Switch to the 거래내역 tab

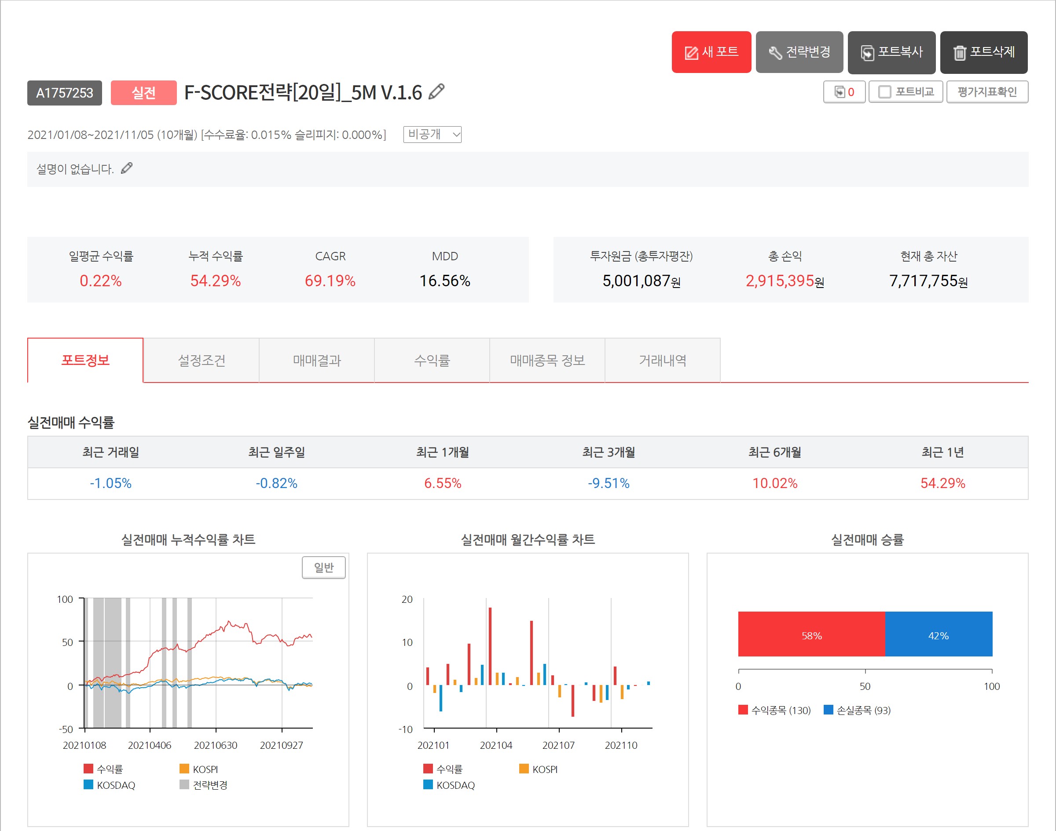663,361
